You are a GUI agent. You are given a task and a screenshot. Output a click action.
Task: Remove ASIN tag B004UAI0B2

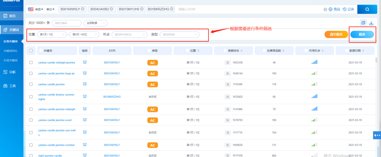[x=112, y=9]
